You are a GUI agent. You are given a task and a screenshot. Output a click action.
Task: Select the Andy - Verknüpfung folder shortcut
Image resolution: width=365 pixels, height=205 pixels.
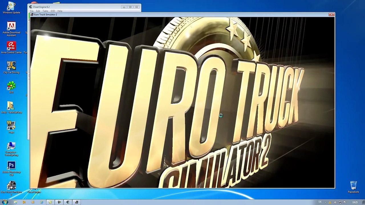[x=11, y=108]
